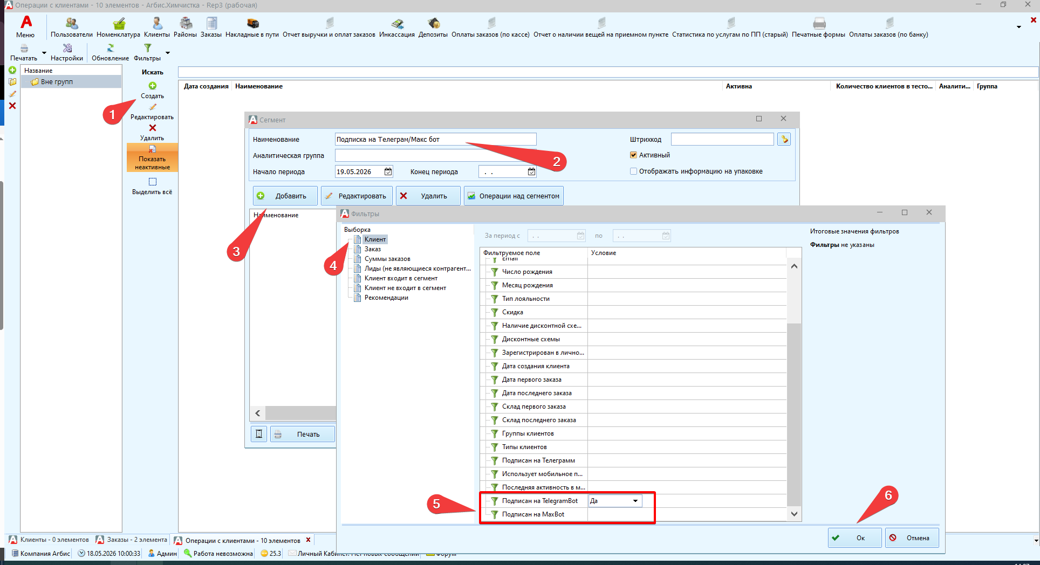Select Суммы заказов in Выборка tree
Image resolution: width=1040 pixels, height=565 pixels.
point(387,259)
